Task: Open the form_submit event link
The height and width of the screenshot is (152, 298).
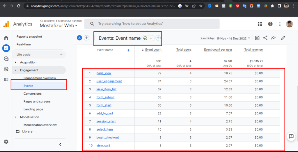Action: pos(105,97)
